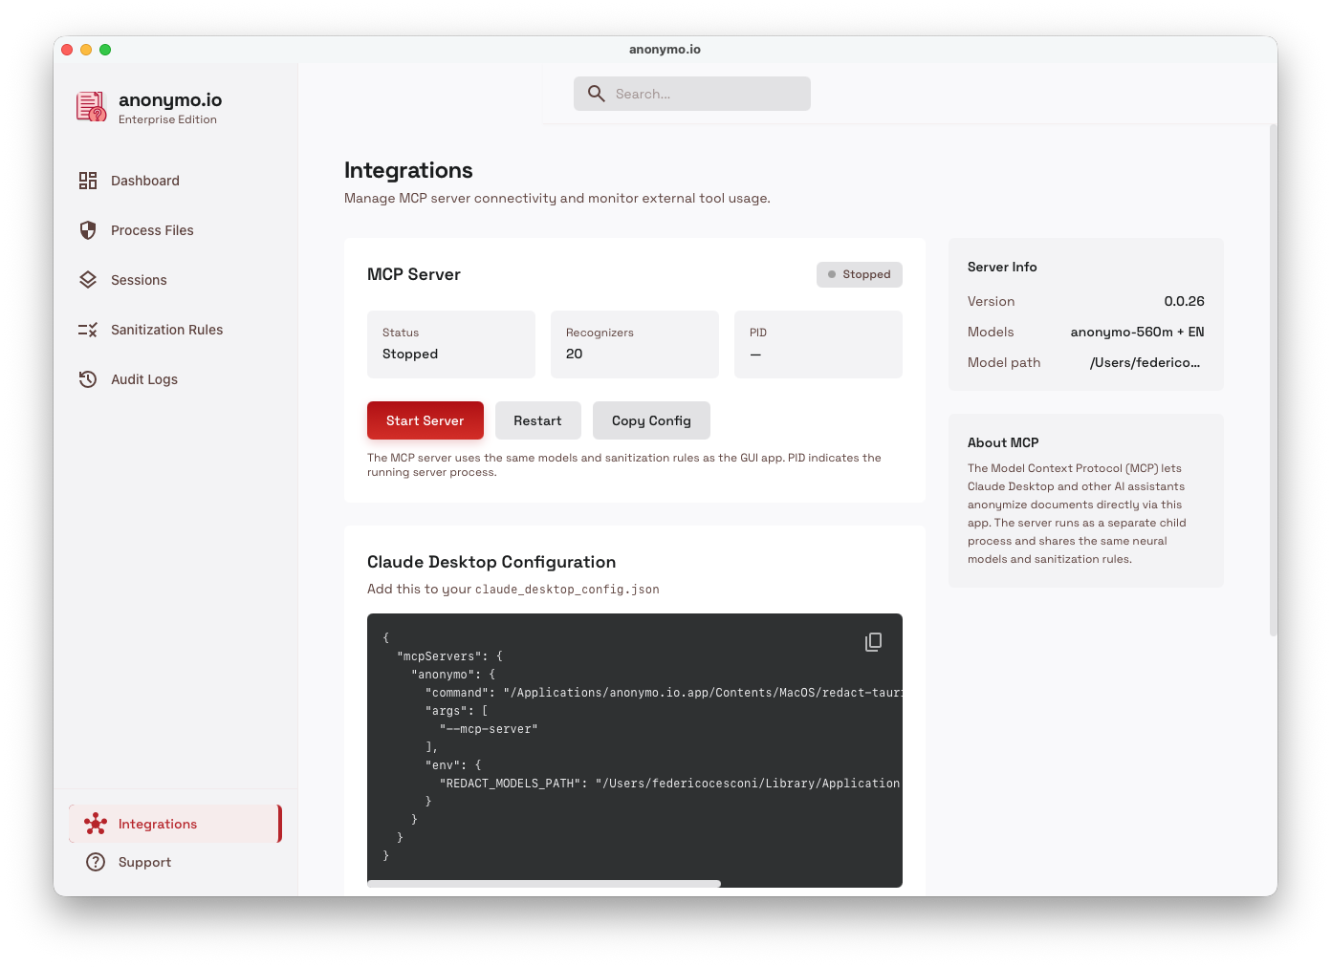The image size is (1331, 967).
Task: Click the anonymo.io logo icon
Action: (x=91, y=107)
